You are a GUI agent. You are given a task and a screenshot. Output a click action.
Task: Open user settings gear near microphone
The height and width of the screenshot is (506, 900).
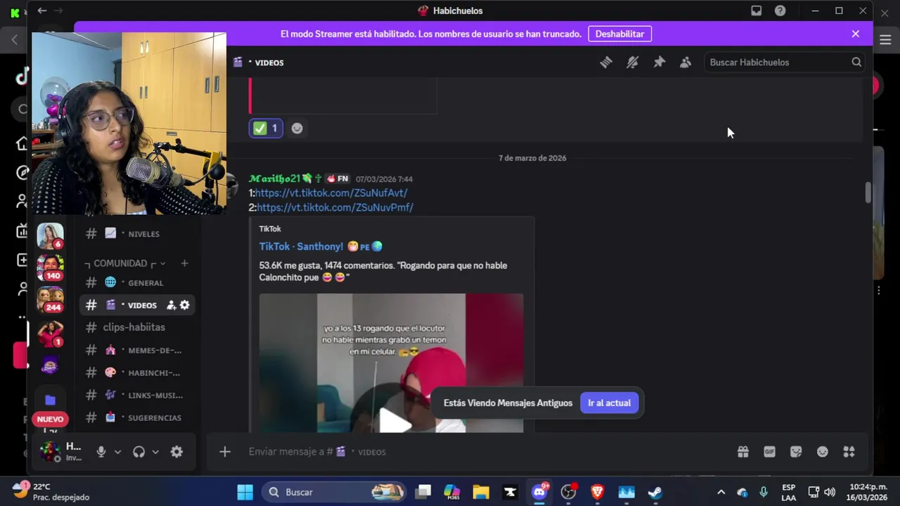coord(176,452)
